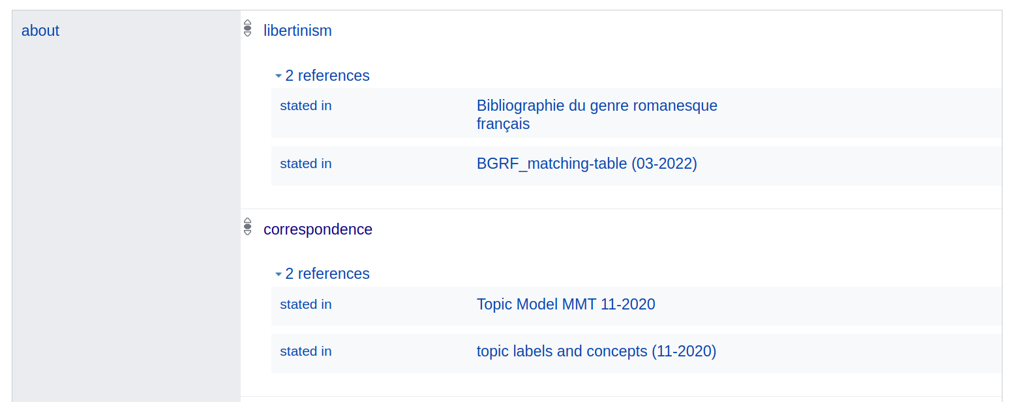This screenshot has width=1011, height=402.
Task: Open the correspondence value link
Action: point(318,229)
